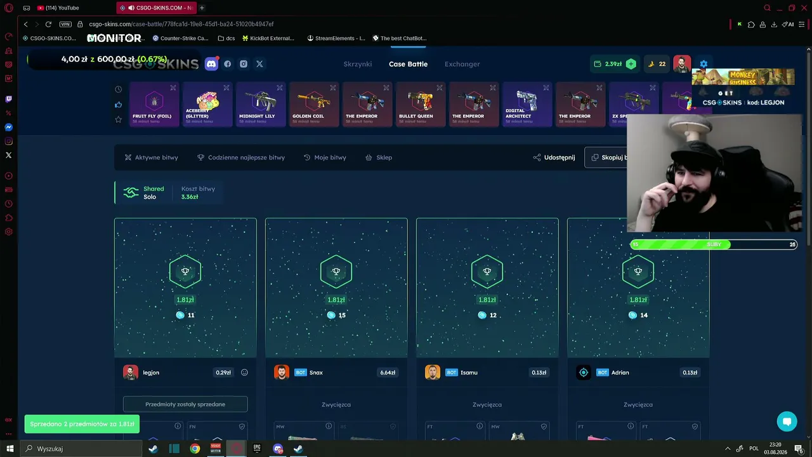Open the blue settings gear
The height and width of the screenshot is (457, 812).
704,64
